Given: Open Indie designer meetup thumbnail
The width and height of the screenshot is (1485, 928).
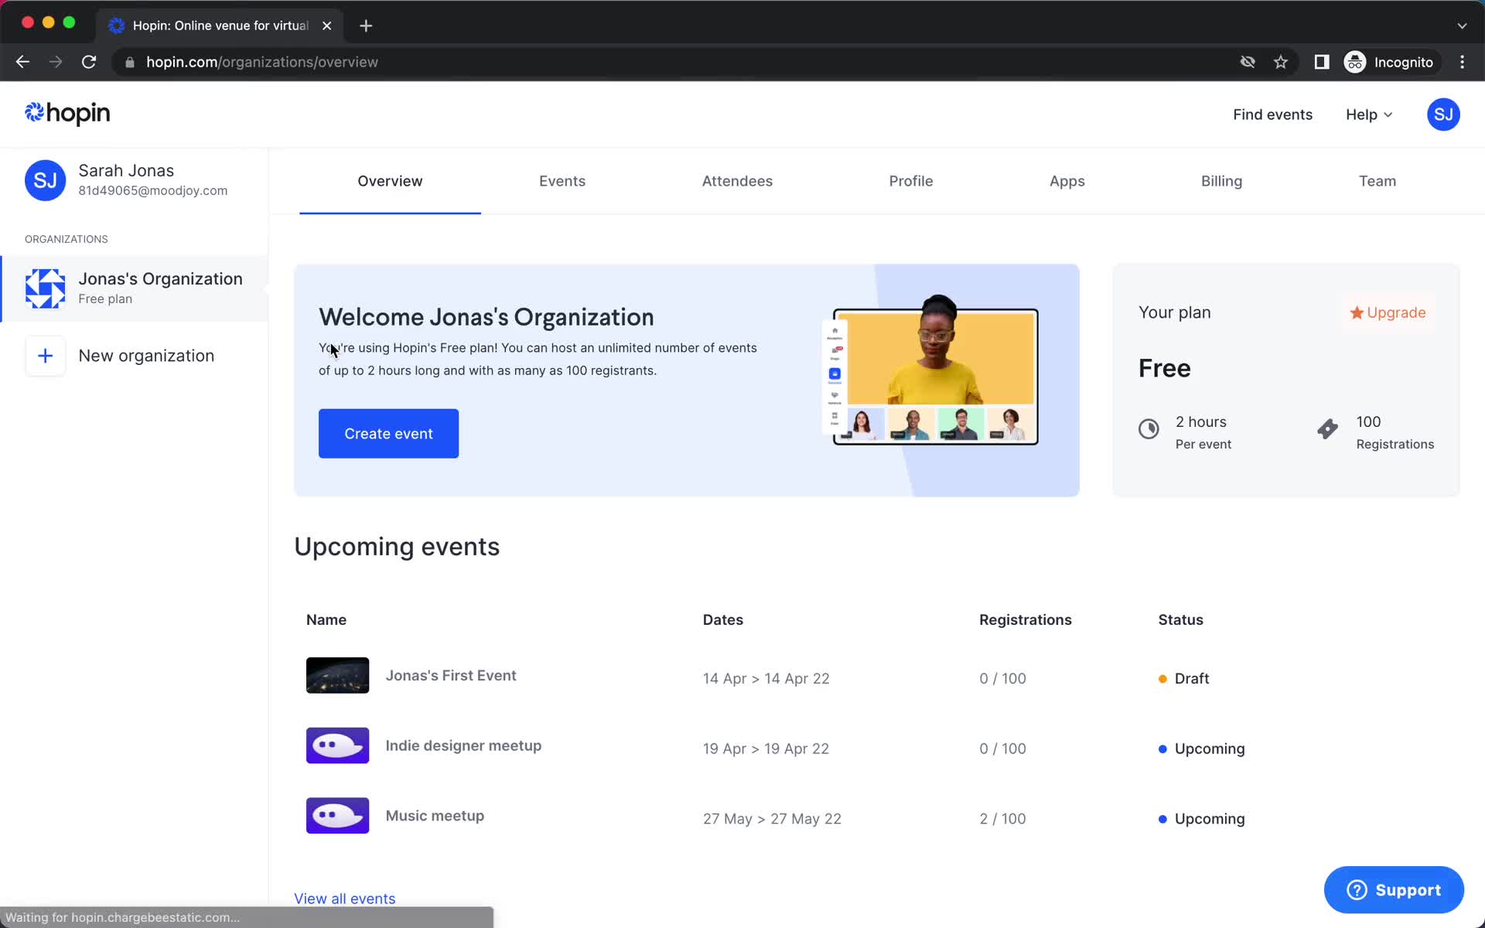Looking at the screenshot, I should 337,745.
